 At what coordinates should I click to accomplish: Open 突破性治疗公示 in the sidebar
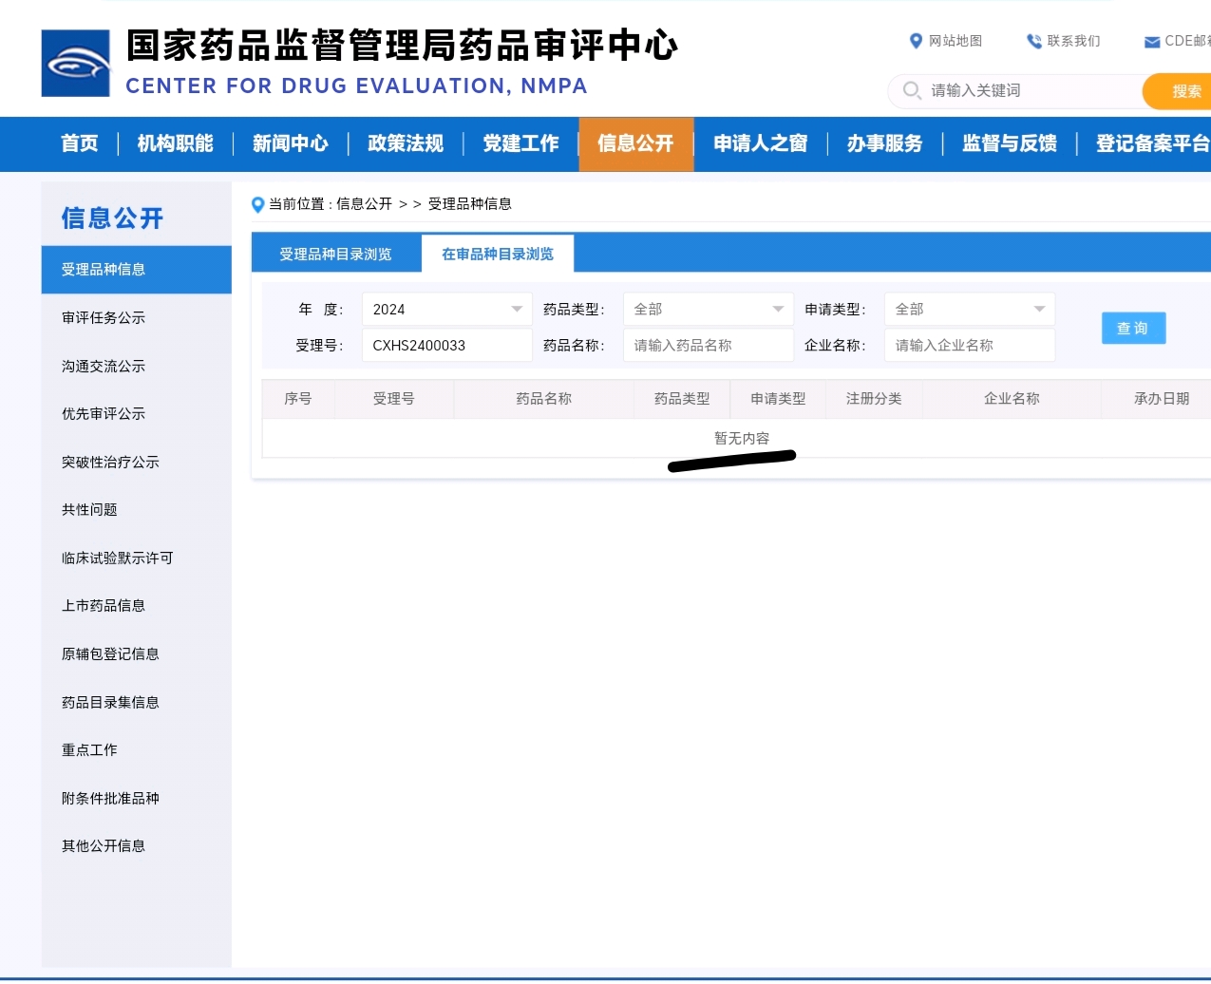[x=110, y=463]
